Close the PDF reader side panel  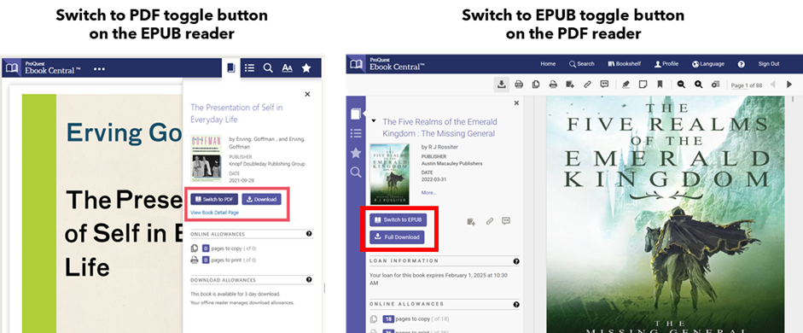coord(516,103)
